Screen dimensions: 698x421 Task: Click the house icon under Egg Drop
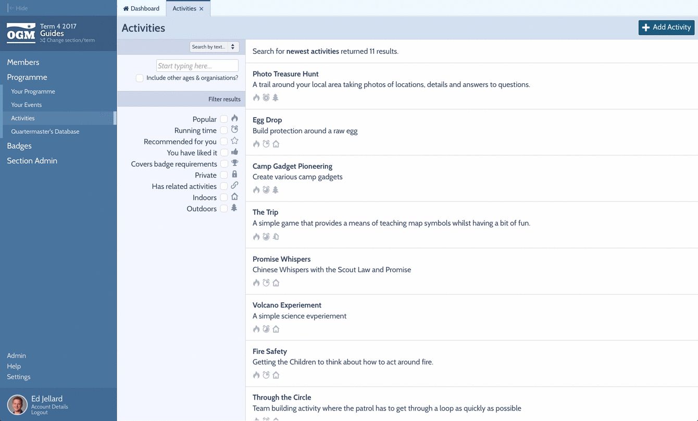coord(276,144)
